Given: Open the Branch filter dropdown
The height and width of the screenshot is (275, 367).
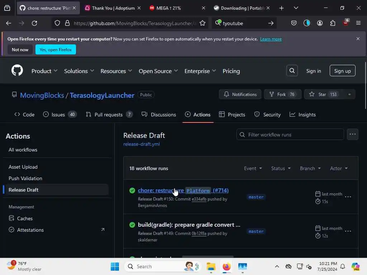Looking at the screenshot, I should 310,168.
